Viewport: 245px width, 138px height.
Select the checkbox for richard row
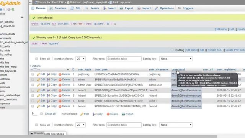tap(33, 95)
